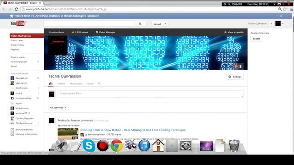Open the Trash in the dock
Screen dimensions: 294x165
(234, 145)
